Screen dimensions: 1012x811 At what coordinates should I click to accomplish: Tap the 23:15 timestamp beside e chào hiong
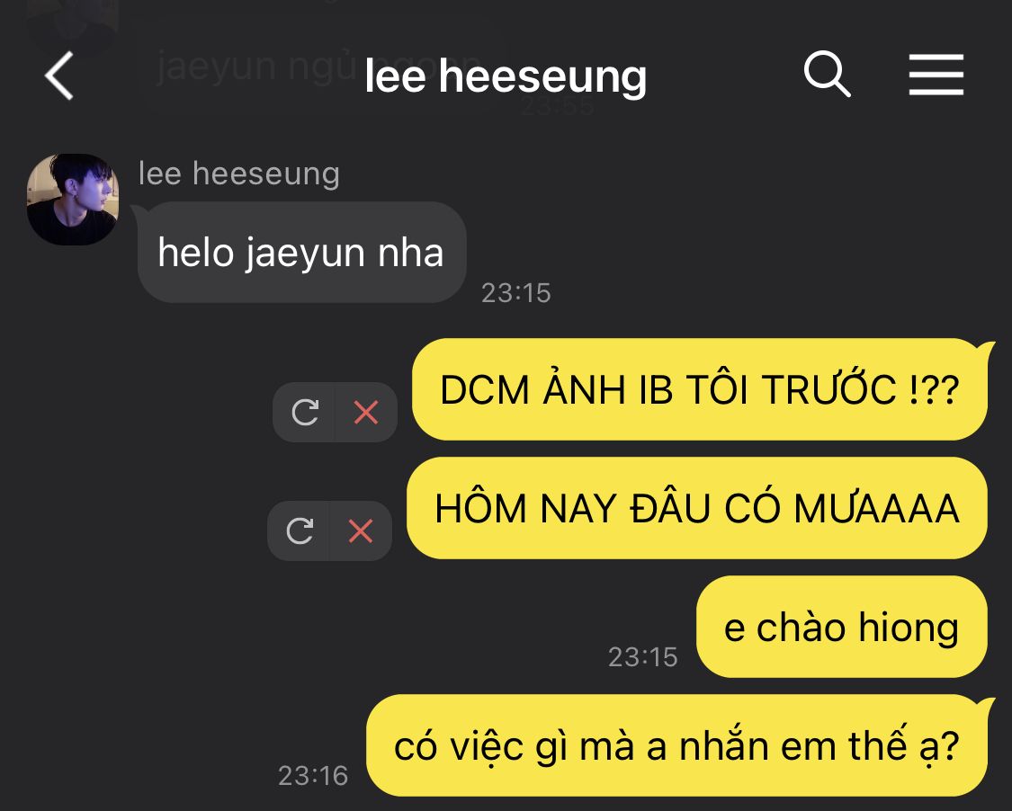pos(643,657)
